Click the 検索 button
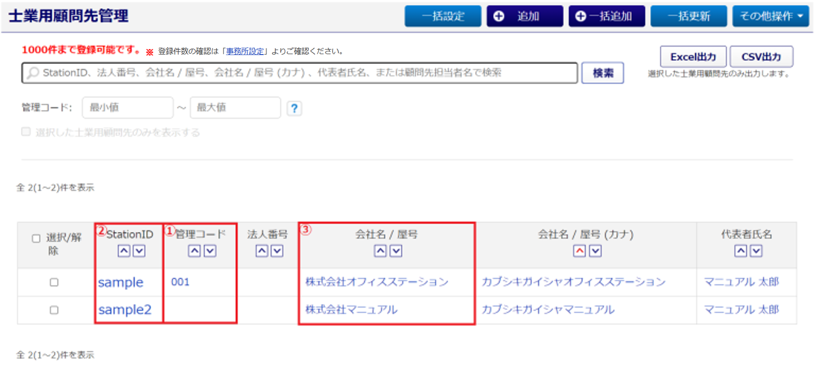This screenshot has width=815, height=367. [x=603, y=73]
